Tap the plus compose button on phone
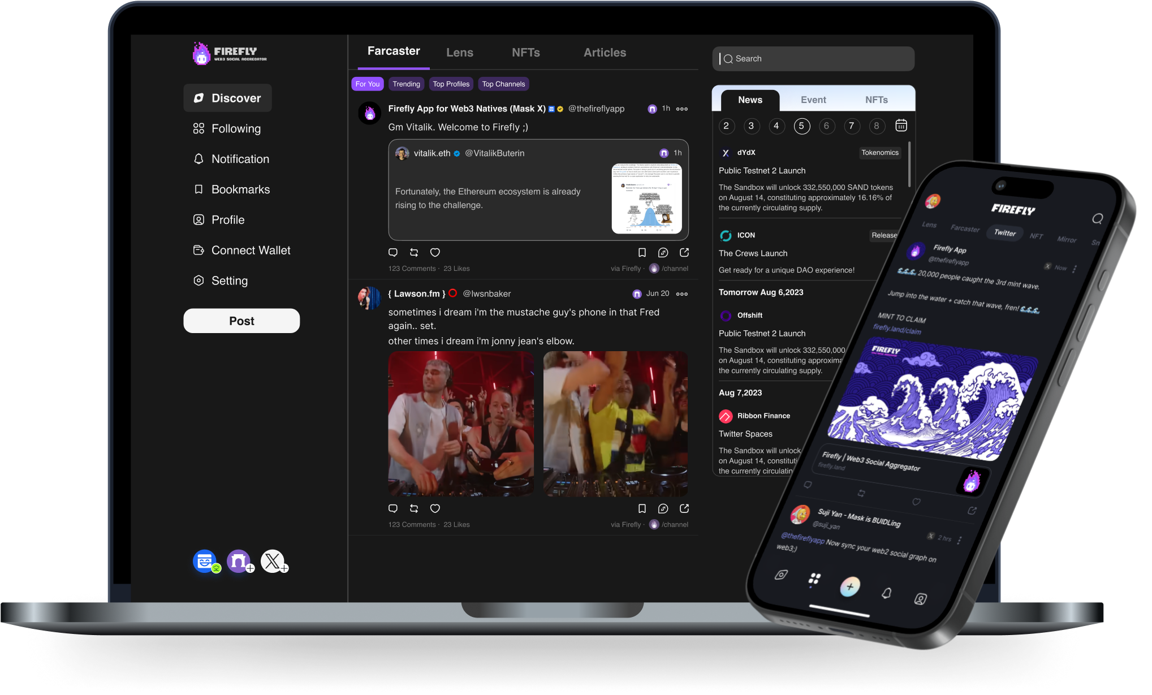 point(850,586)
